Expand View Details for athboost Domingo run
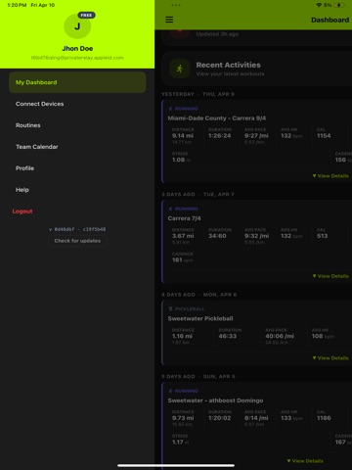 pyautogui.click(x=305, y=461)
